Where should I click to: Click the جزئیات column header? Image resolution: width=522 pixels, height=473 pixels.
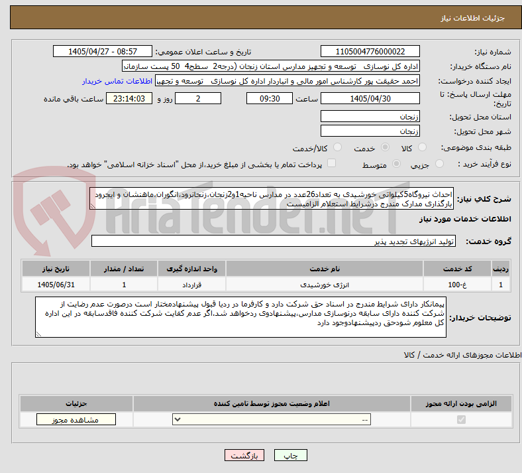pyautogui.click(x=76, y=403)
